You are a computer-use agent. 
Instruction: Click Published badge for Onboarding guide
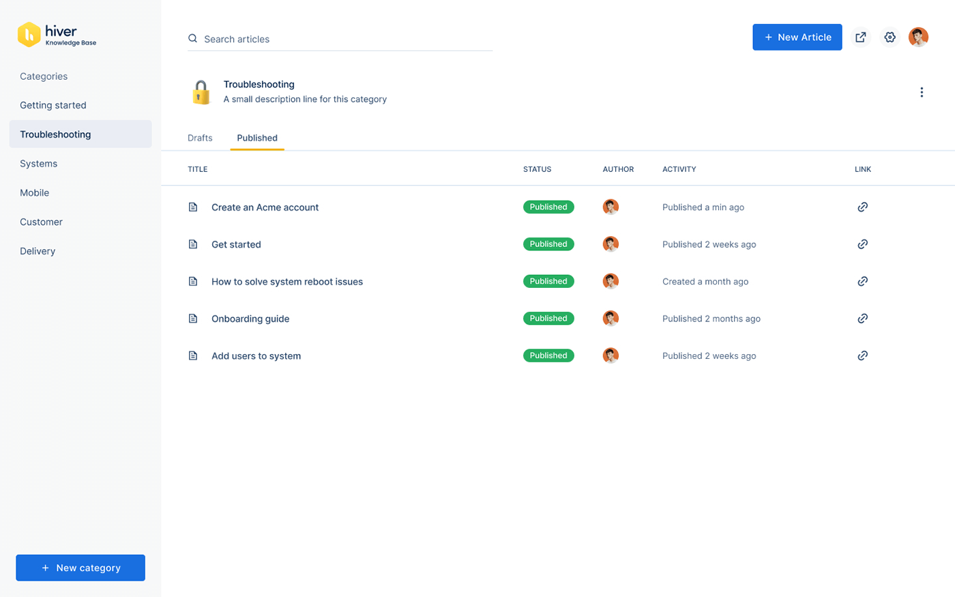548,319
